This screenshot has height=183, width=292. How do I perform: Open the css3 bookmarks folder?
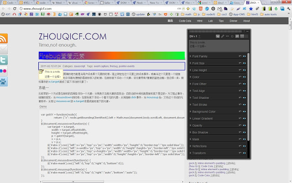[222, 14]
